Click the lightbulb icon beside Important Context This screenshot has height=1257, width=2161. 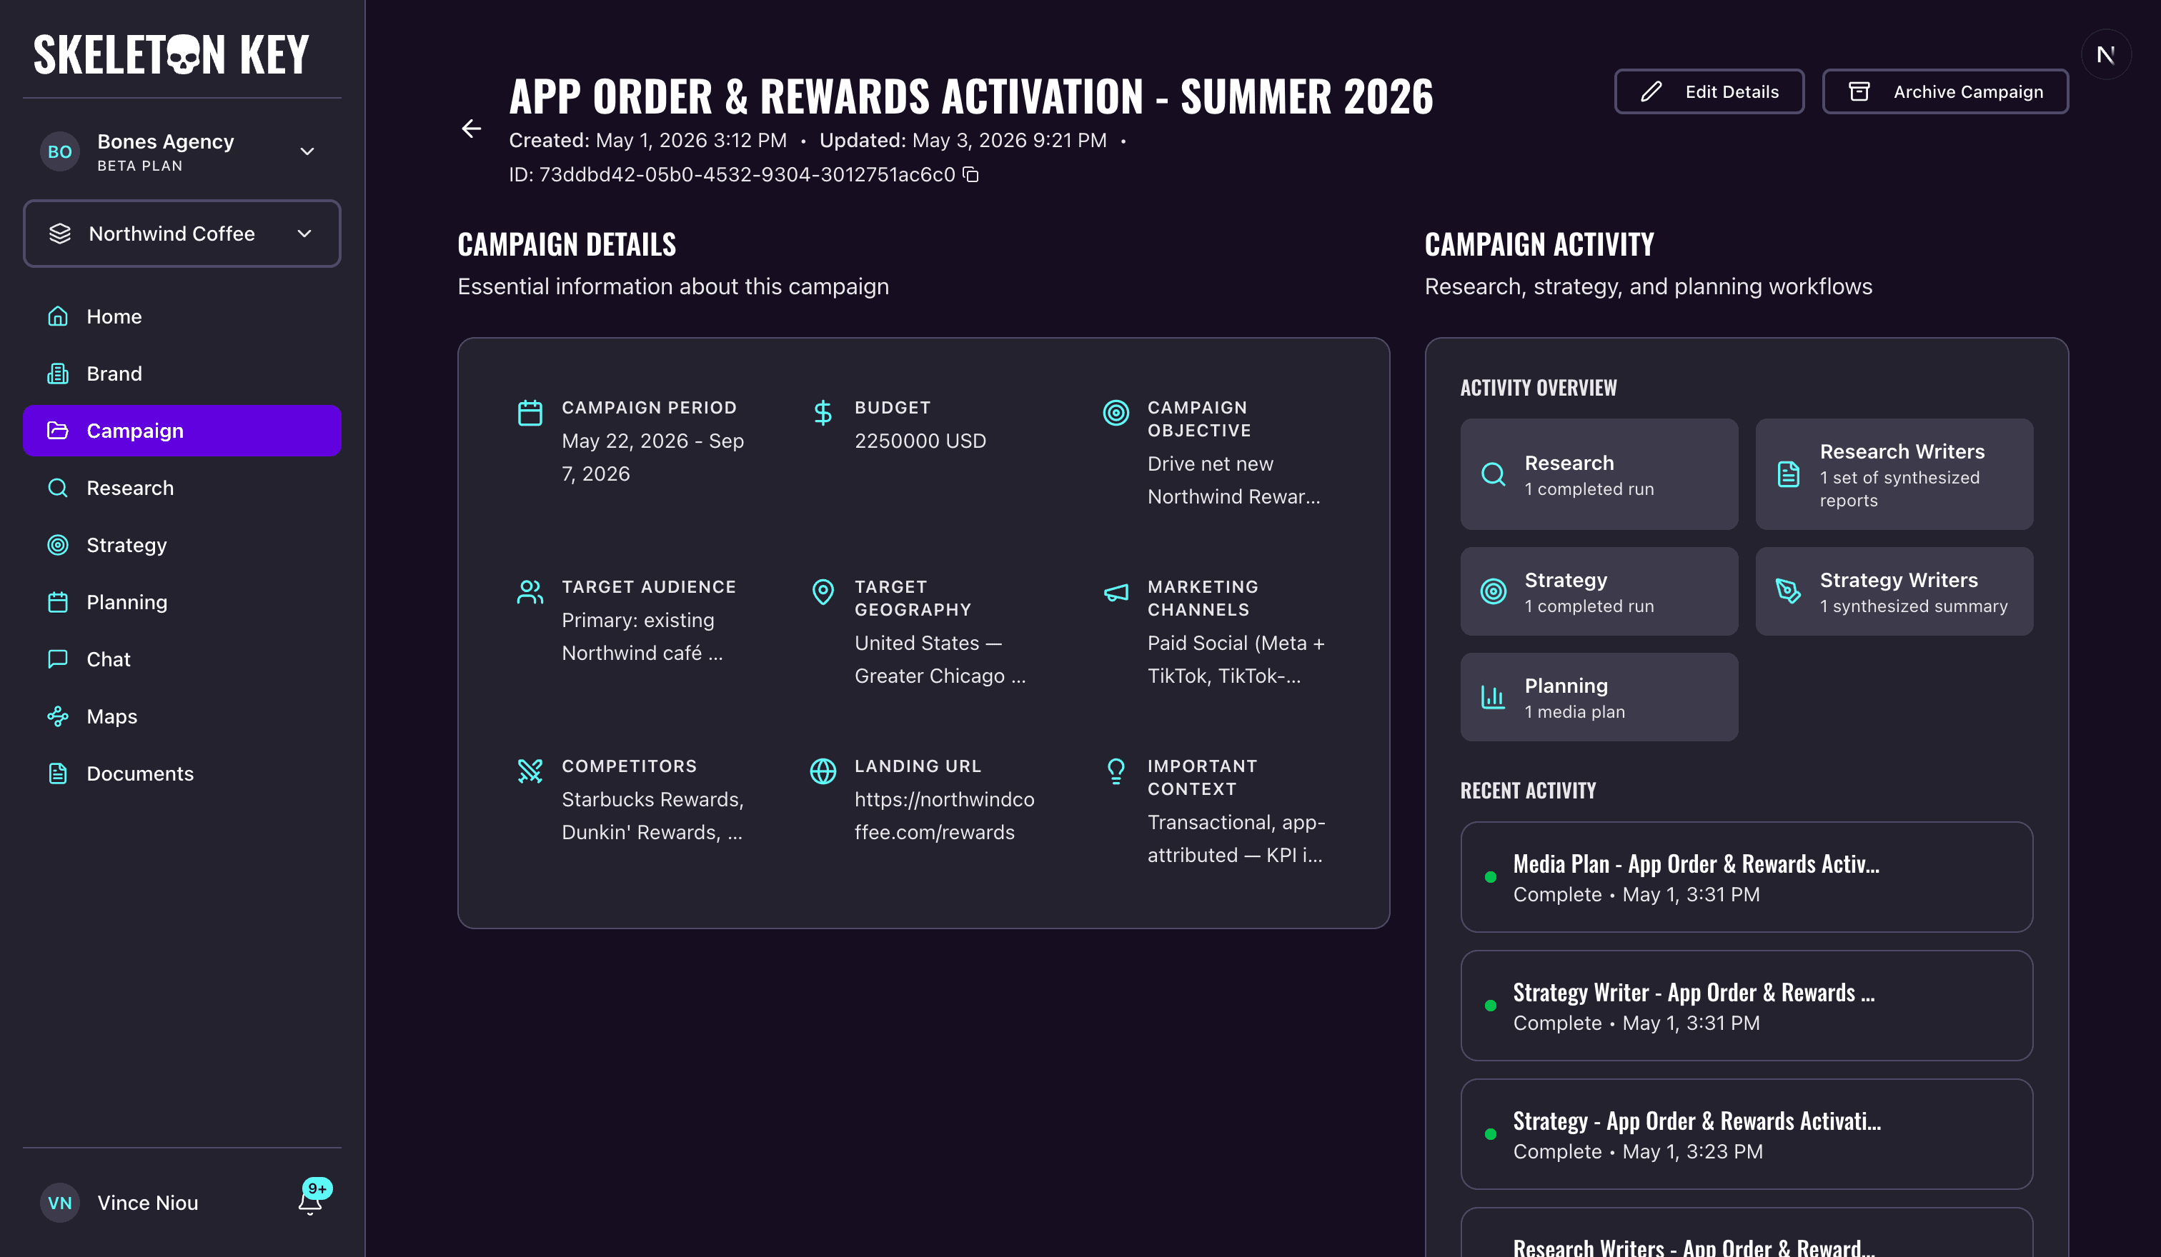coord(1116,771)
